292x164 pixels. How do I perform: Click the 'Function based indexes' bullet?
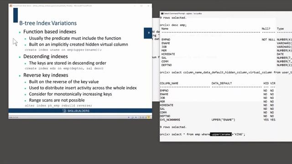click(x=50, y=31)
